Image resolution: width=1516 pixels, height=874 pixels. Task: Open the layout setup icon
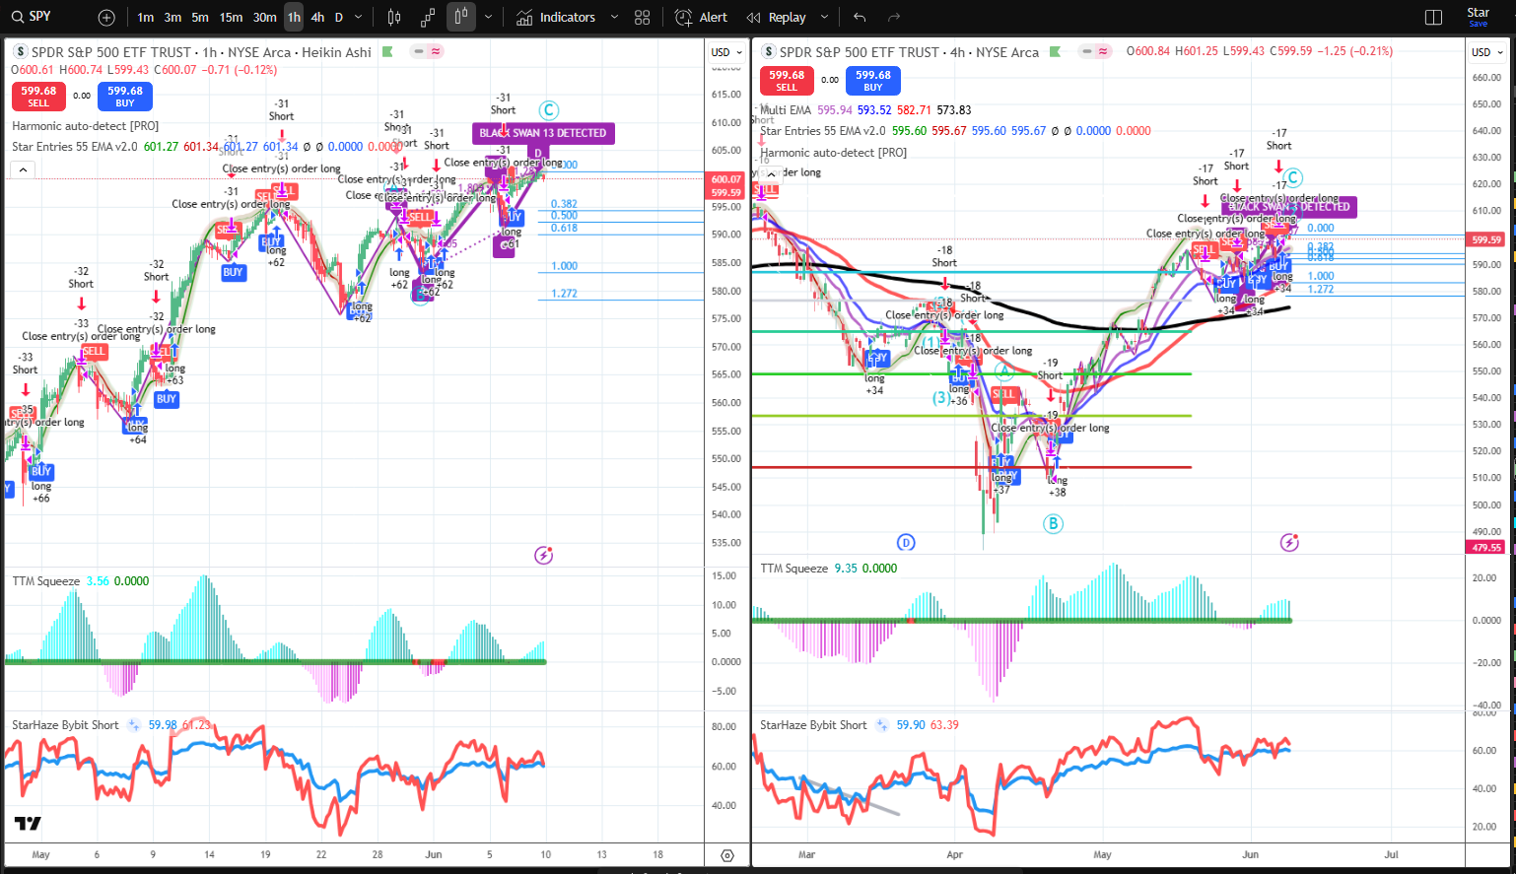1434,18
